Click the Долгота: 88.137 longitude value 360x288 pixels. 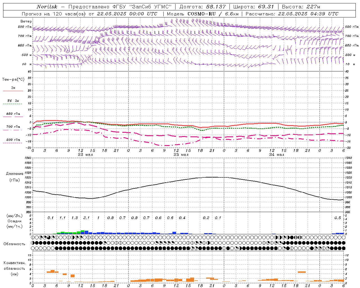point(202,7)
